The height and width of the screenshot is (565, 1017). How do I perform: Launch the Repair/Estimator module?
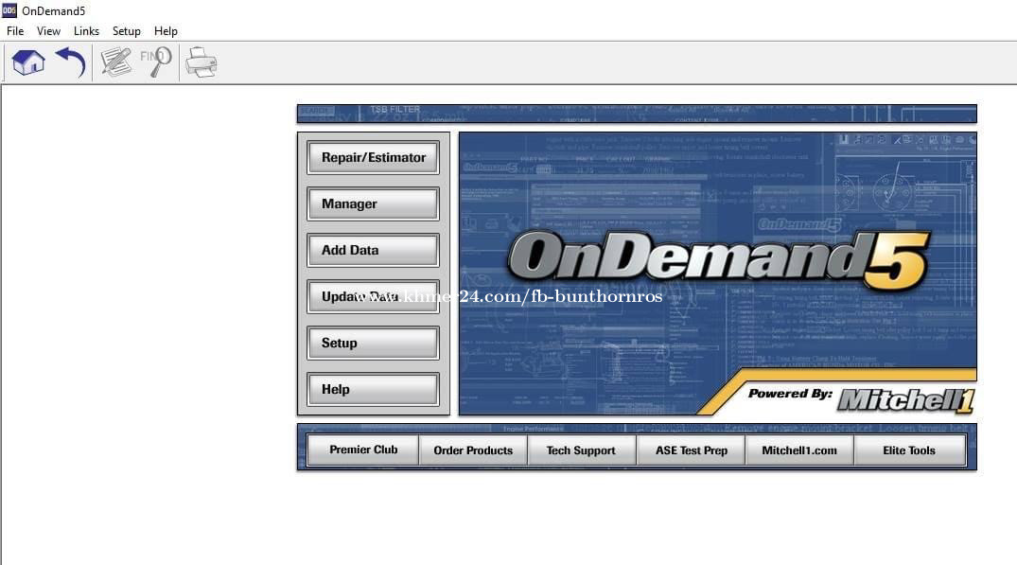[373, 158]
